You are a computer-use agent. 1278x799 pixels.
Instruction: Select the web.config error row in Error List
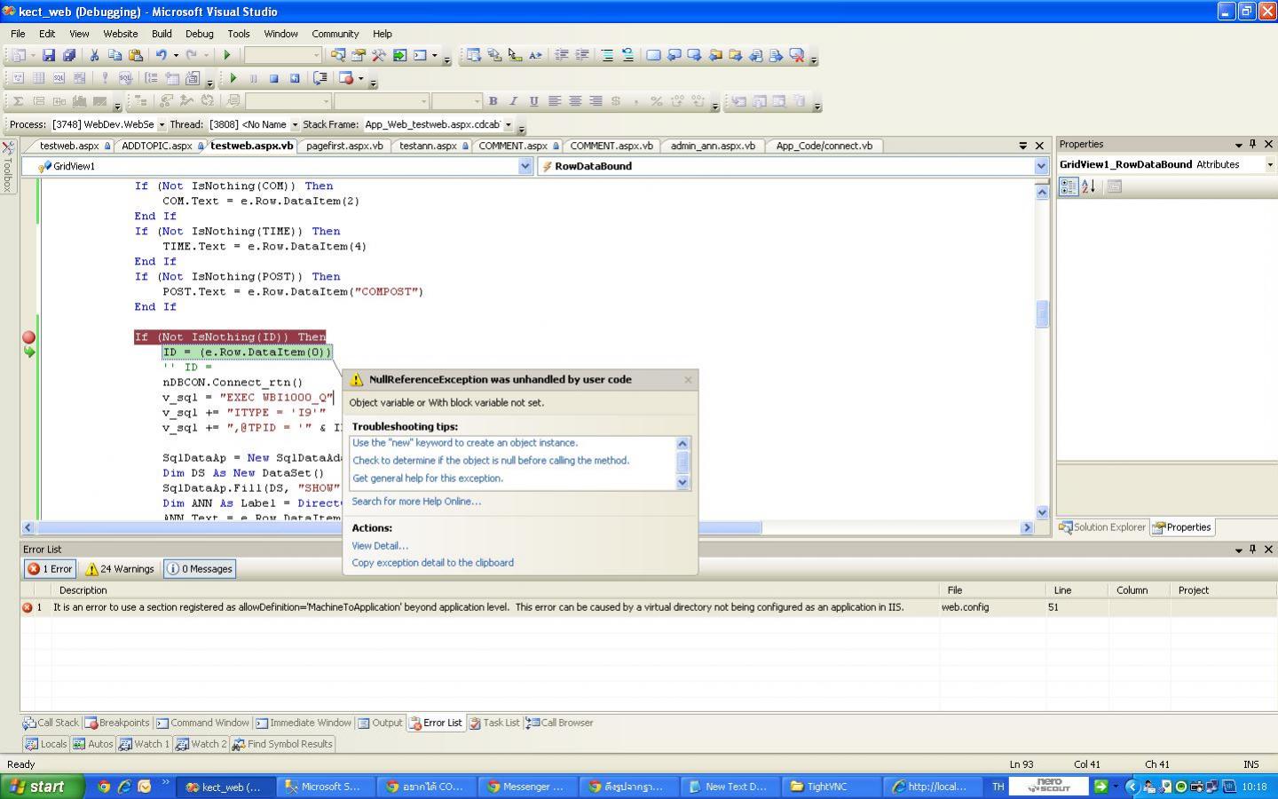649,607
